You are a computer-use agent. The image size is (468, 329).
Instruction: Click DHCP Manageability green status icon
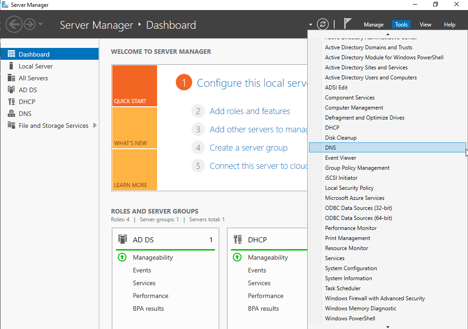[x=237, y=257]
